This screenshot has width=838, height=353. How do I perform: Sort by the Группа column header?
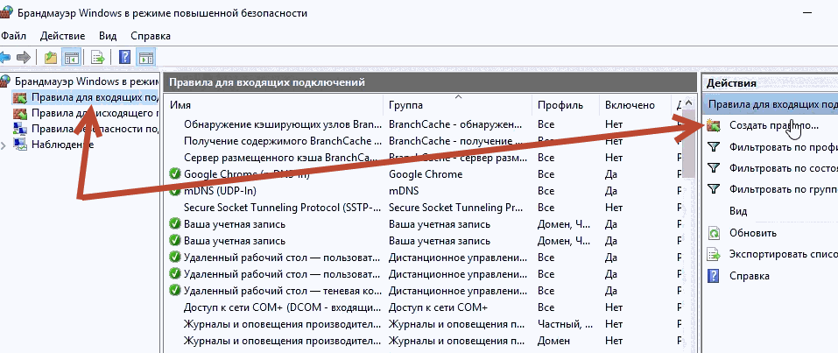tap(457, 105)
